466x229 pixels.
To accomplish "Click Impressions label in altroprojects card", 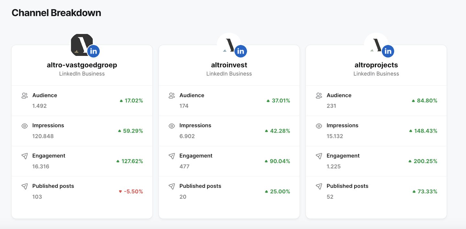I will 342,126.
